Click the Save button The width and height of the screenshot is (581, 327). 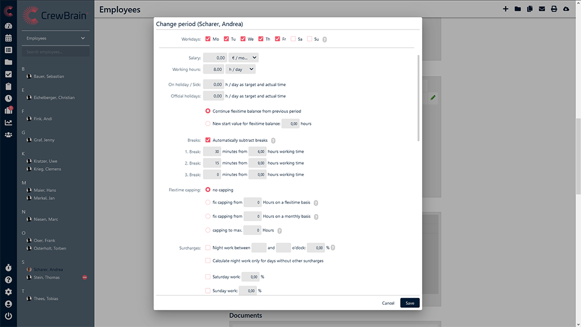410,303
